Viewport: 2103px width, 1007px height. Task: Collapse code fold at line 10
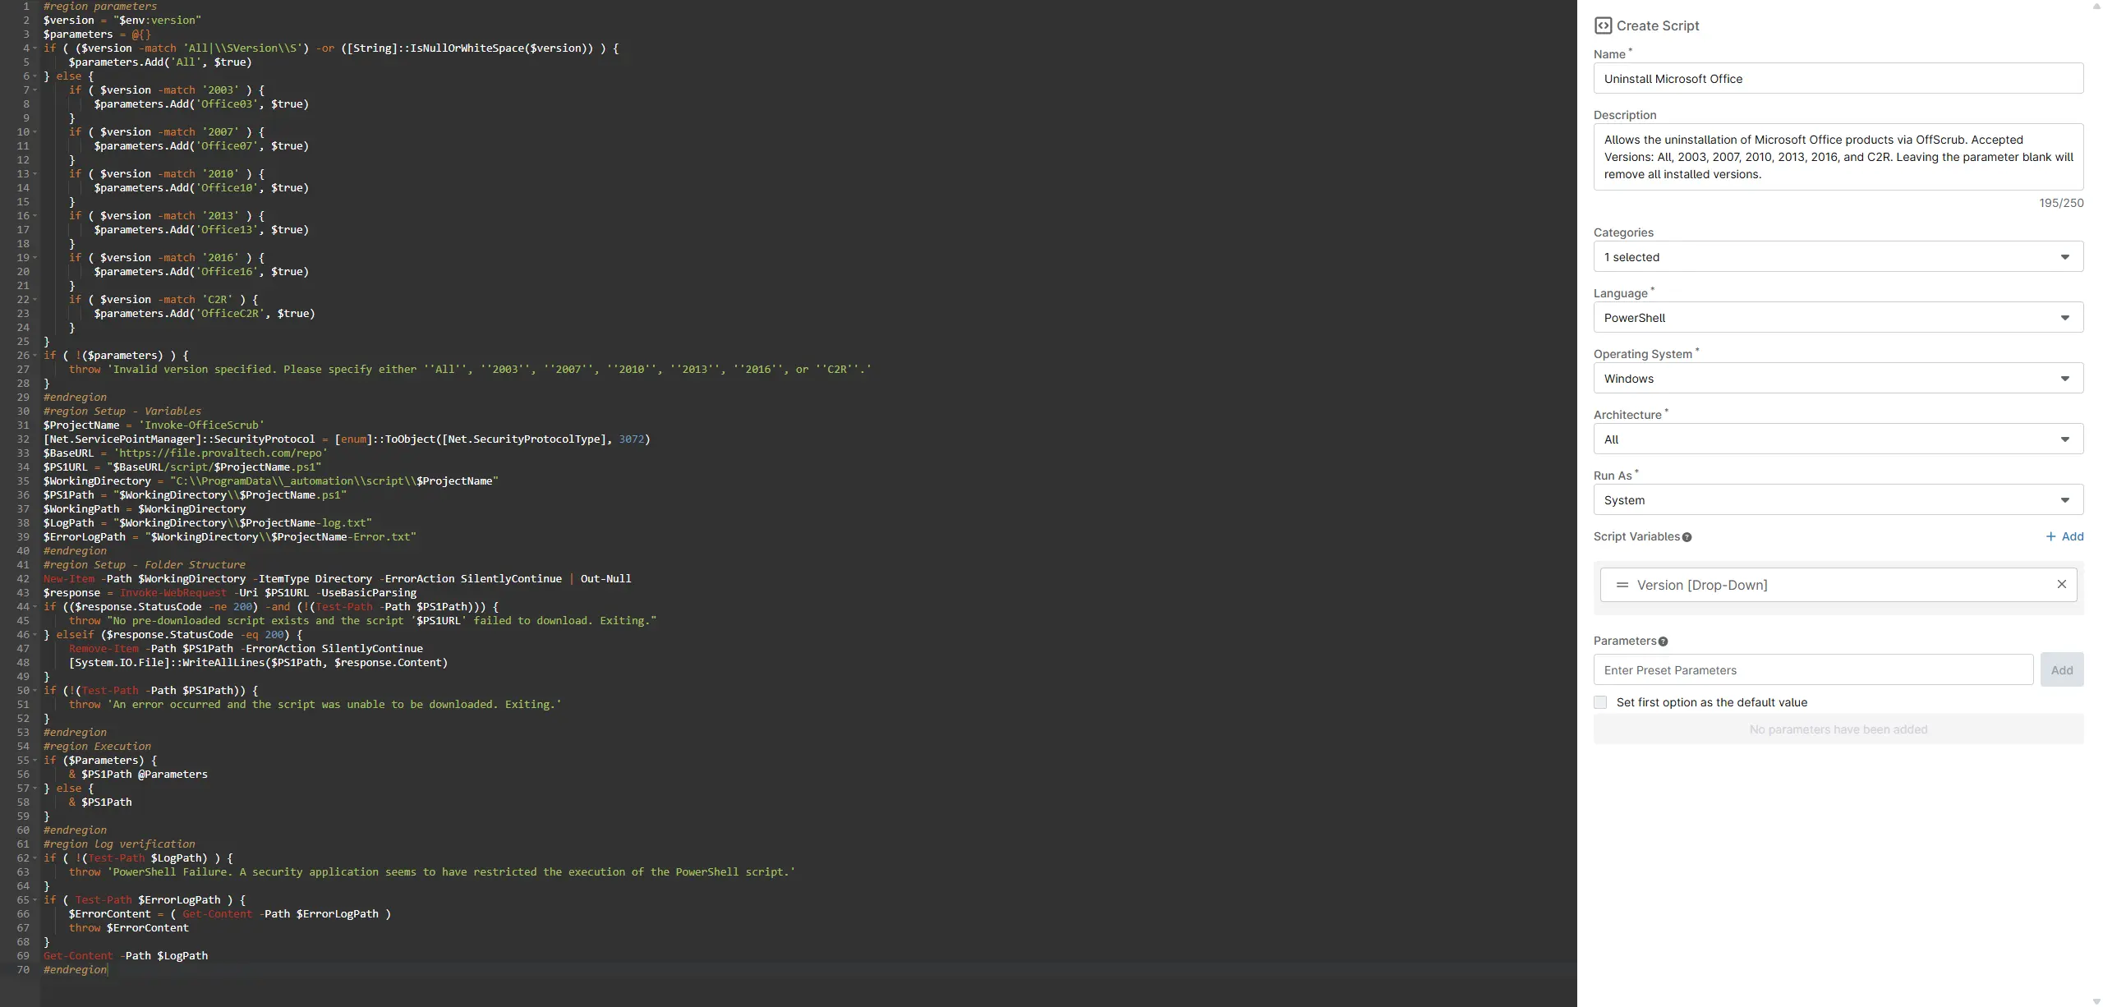35,132
